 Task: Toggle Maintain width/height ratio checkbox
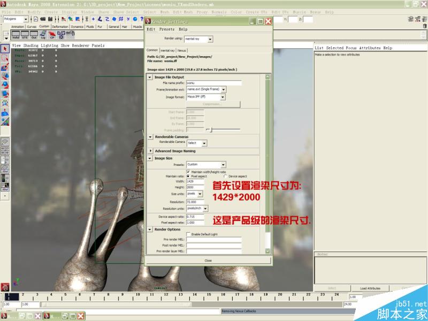click(188, 172)
